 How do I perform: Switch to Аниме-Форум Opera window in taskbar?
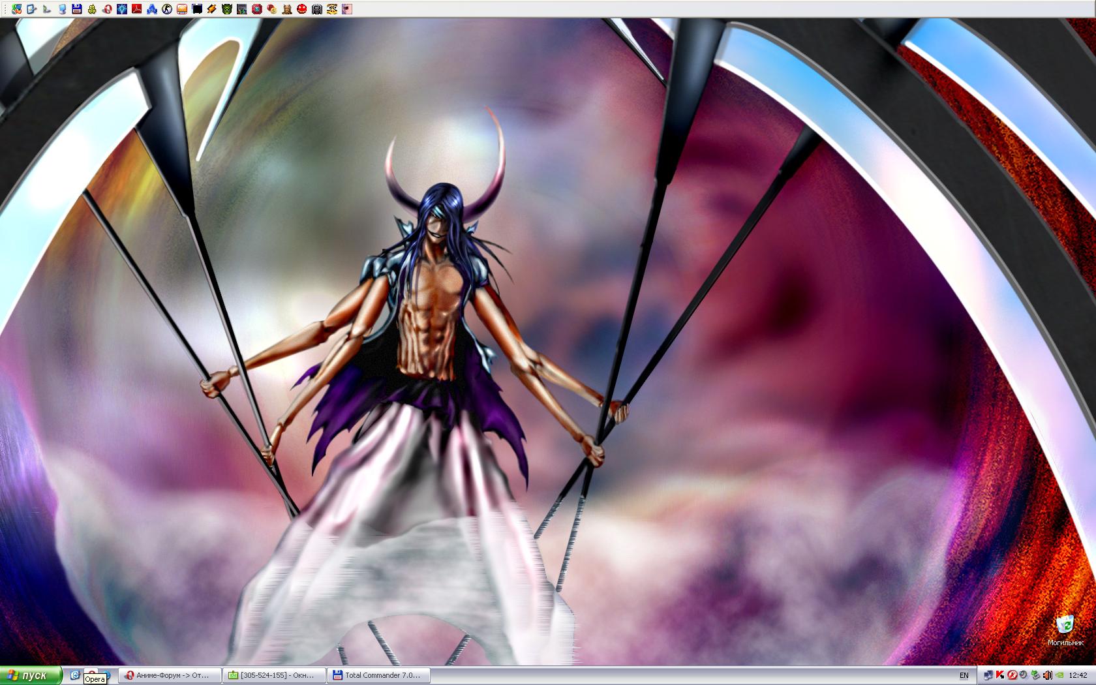pyautogui.click(x=169, y=675)
